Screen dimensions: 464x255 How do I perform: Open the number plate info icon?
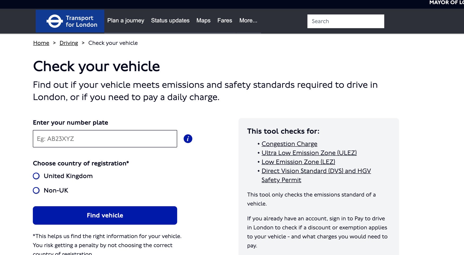coord(188,139)
